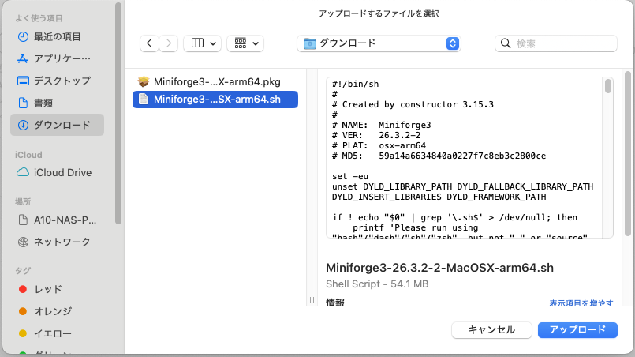
Task: Select the イエロー yellow tag
Action: pyautogui.click(x=57, y=333)
